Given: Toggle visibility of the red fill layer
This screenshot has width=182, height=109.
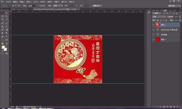Looking at the screenshot, I should point(153,39).
